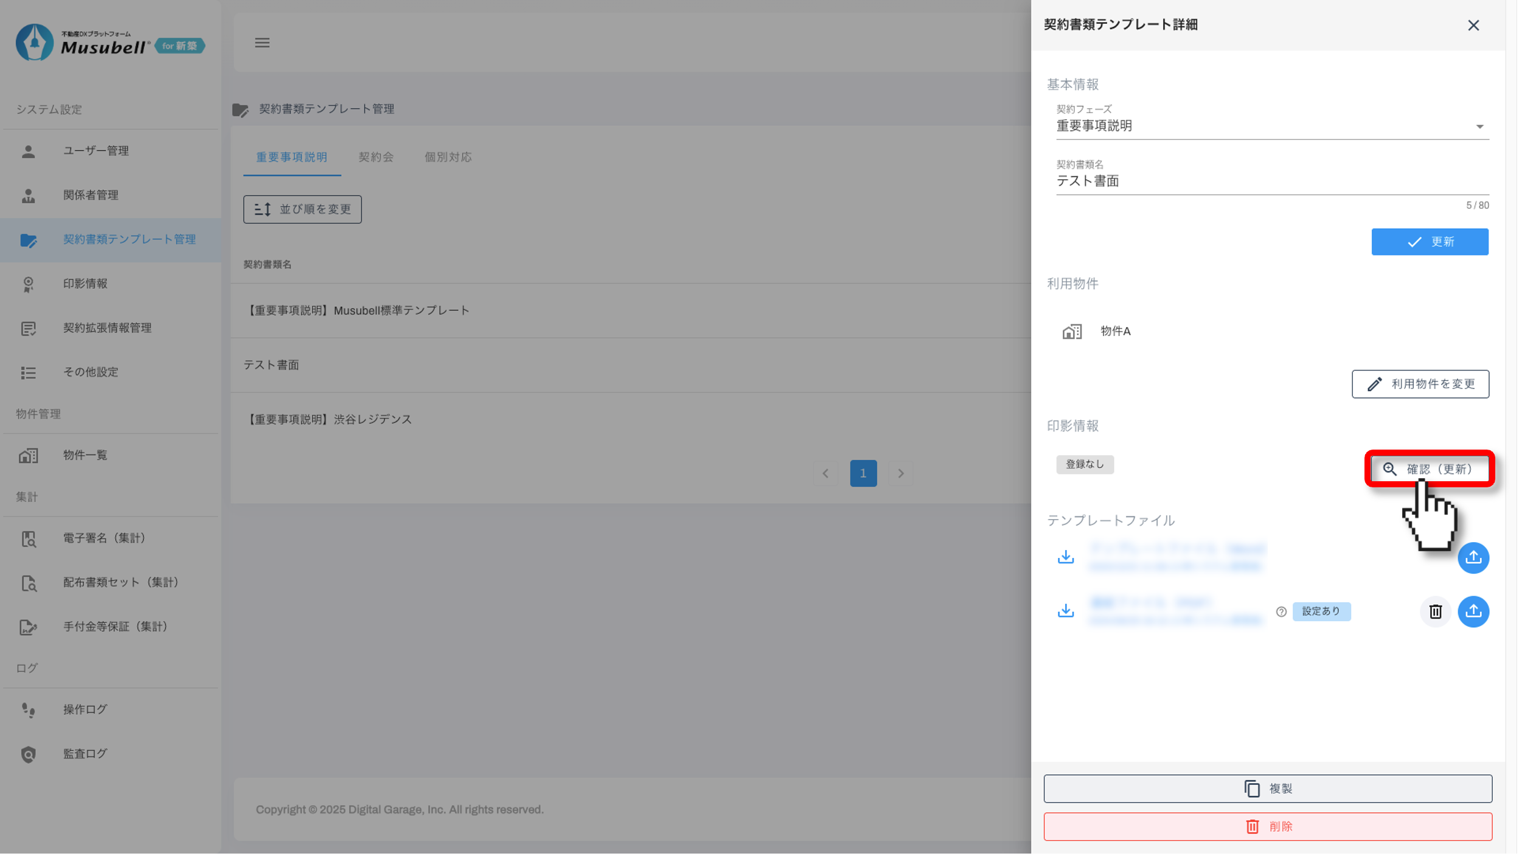Delete the second template file via trash icon
The image size is (1519, 856).
pyautogui.click(x=1435, y=611)
